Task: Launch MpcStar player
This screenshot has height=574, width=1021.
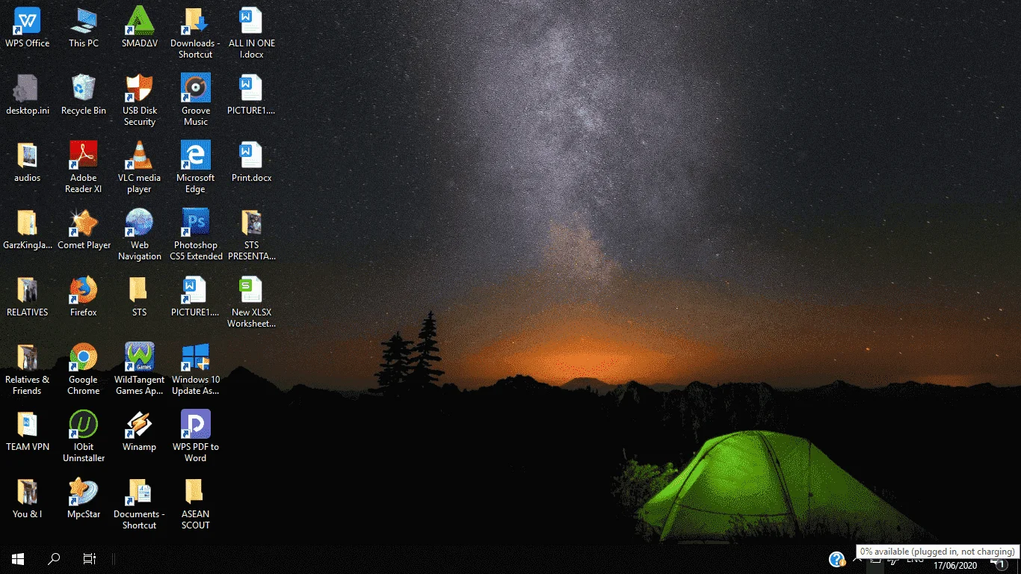Action: tap(84, 499)
